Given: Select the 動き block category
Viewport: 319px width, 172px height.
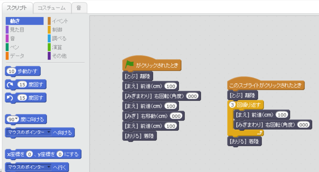Looking at the screenshot, I should tap(25, 21).
